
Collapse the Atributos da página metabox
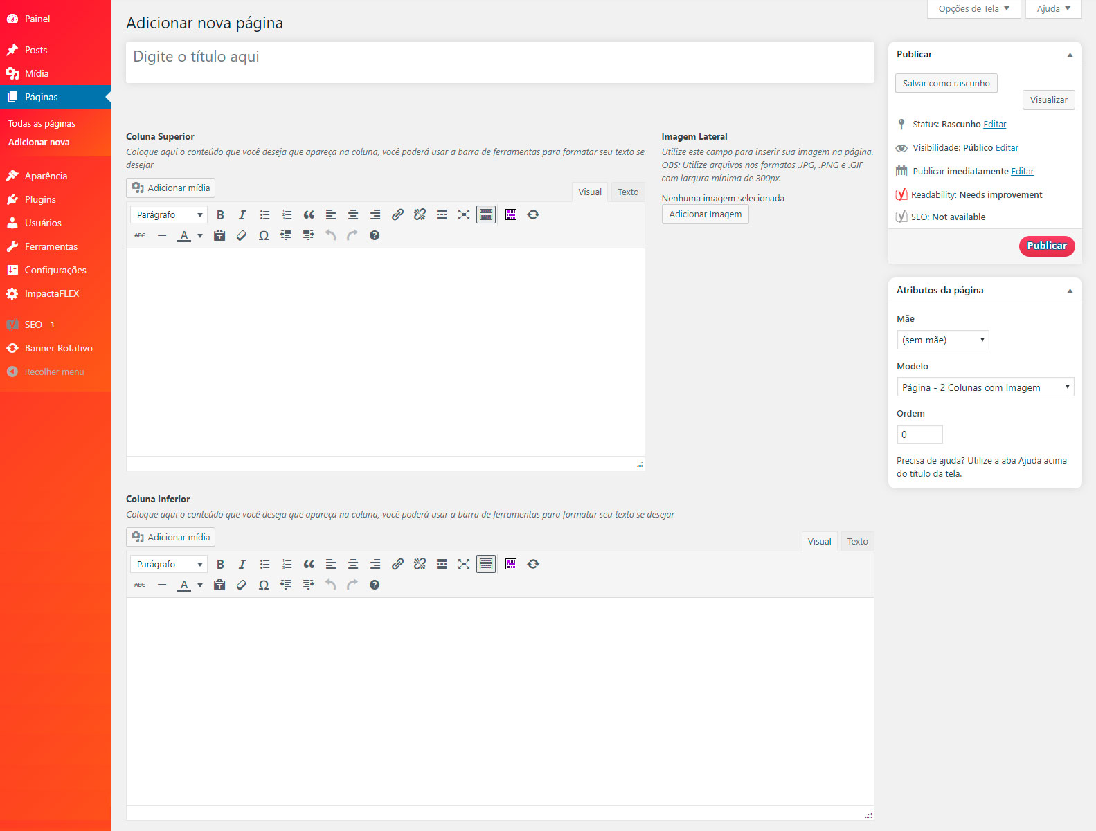[x=1070, y=291]
